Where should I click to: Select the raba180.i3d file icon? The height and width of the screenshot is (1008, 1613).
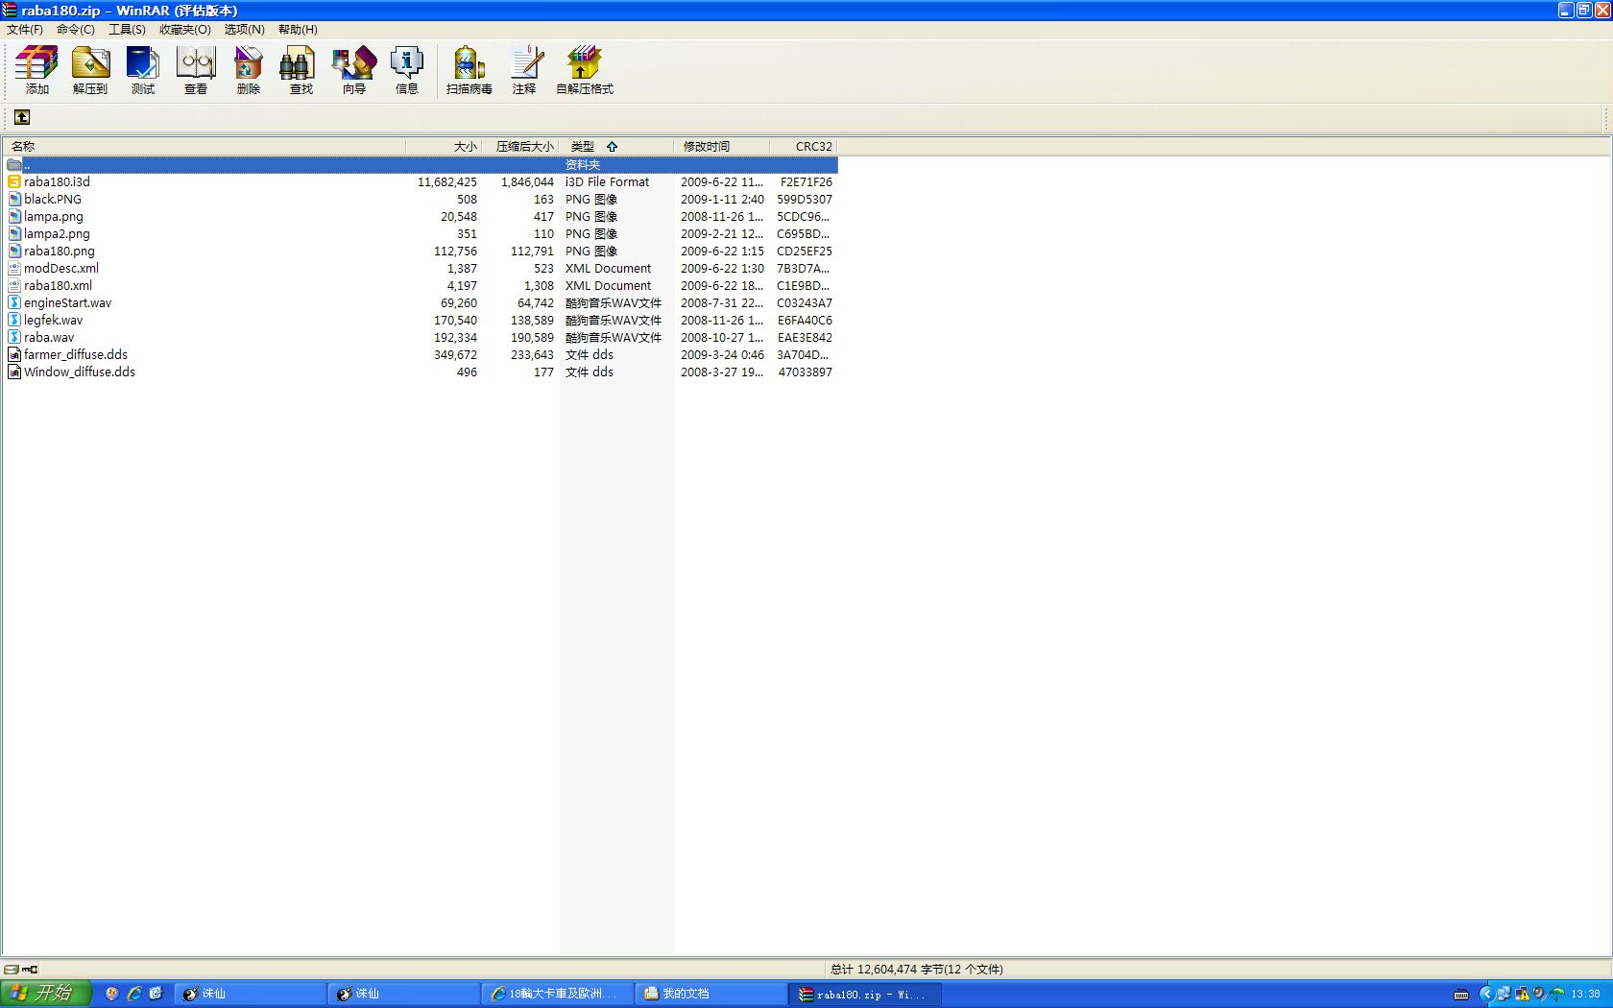point(14,182)
